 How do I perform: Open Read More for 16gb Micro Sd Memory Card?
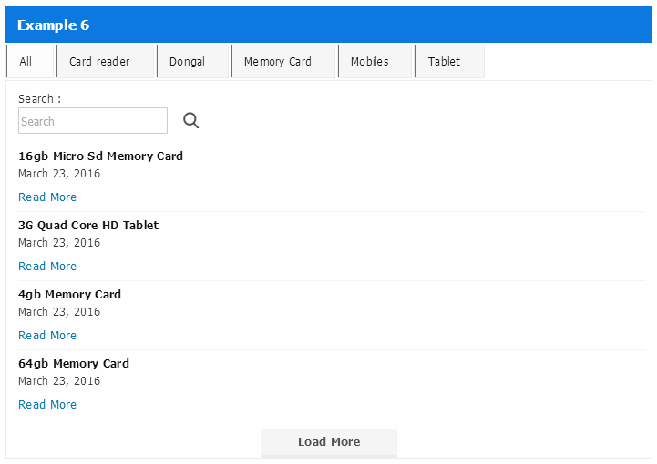click(47, 197)
